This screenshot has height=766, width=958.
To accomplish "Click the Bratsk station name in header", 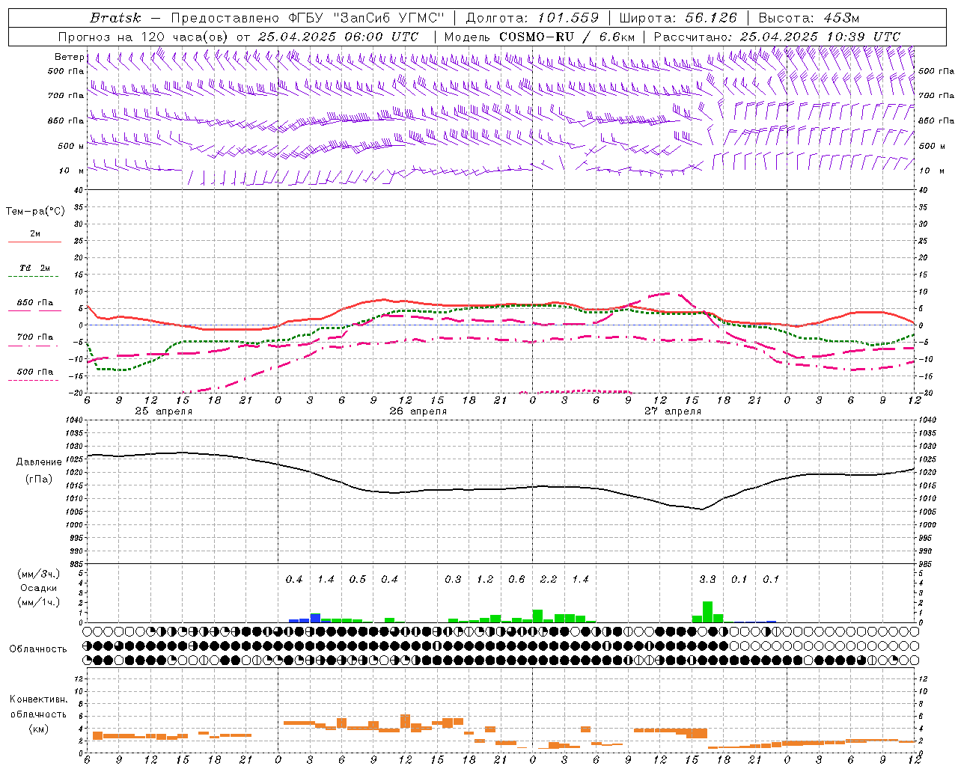I will point(115,18).
